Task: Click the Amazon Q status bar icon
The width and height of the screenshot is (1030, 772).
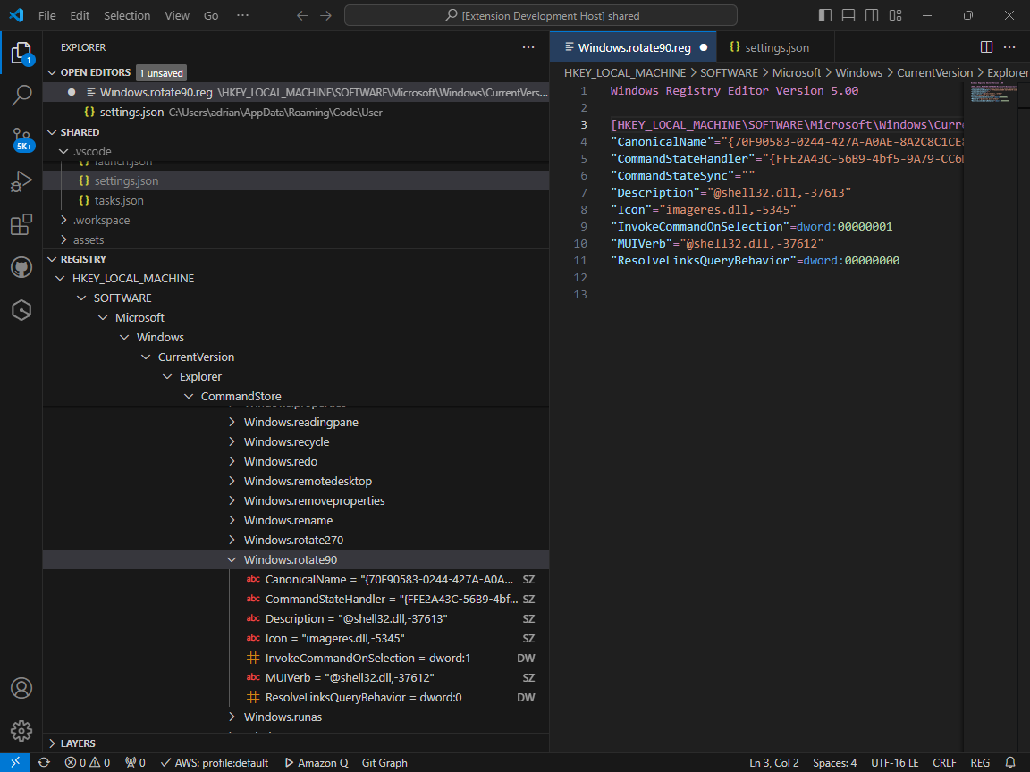Action: 316,762
